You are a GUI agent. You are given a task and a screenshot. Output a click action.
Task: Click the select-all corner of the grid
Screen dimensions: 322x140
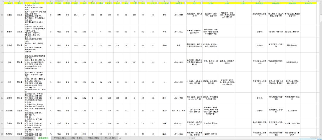2,1
